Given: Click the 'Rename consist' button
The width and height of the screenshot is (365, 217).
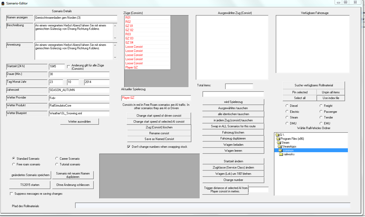Looking at the screenshot, I should click(159, 133).
